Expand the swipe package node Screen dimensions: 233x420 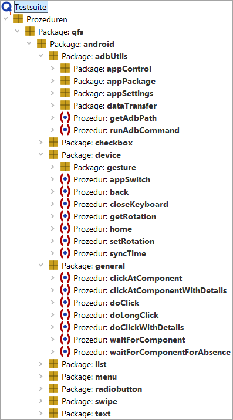[x=41, y=401]
